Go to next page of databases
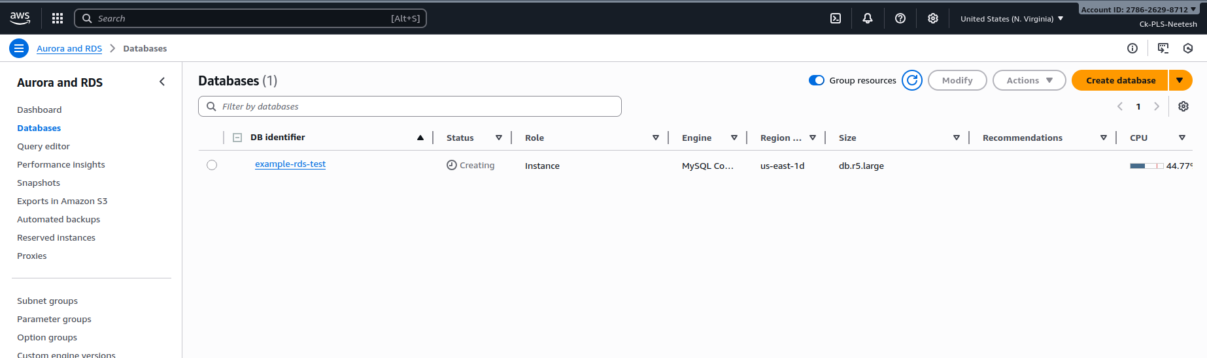The height and width of the screenshot is (358, 1207). point(1157,106)
